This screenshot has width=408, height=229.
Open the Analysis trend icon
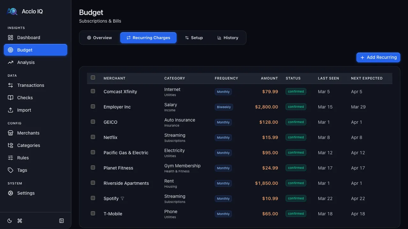11,62
